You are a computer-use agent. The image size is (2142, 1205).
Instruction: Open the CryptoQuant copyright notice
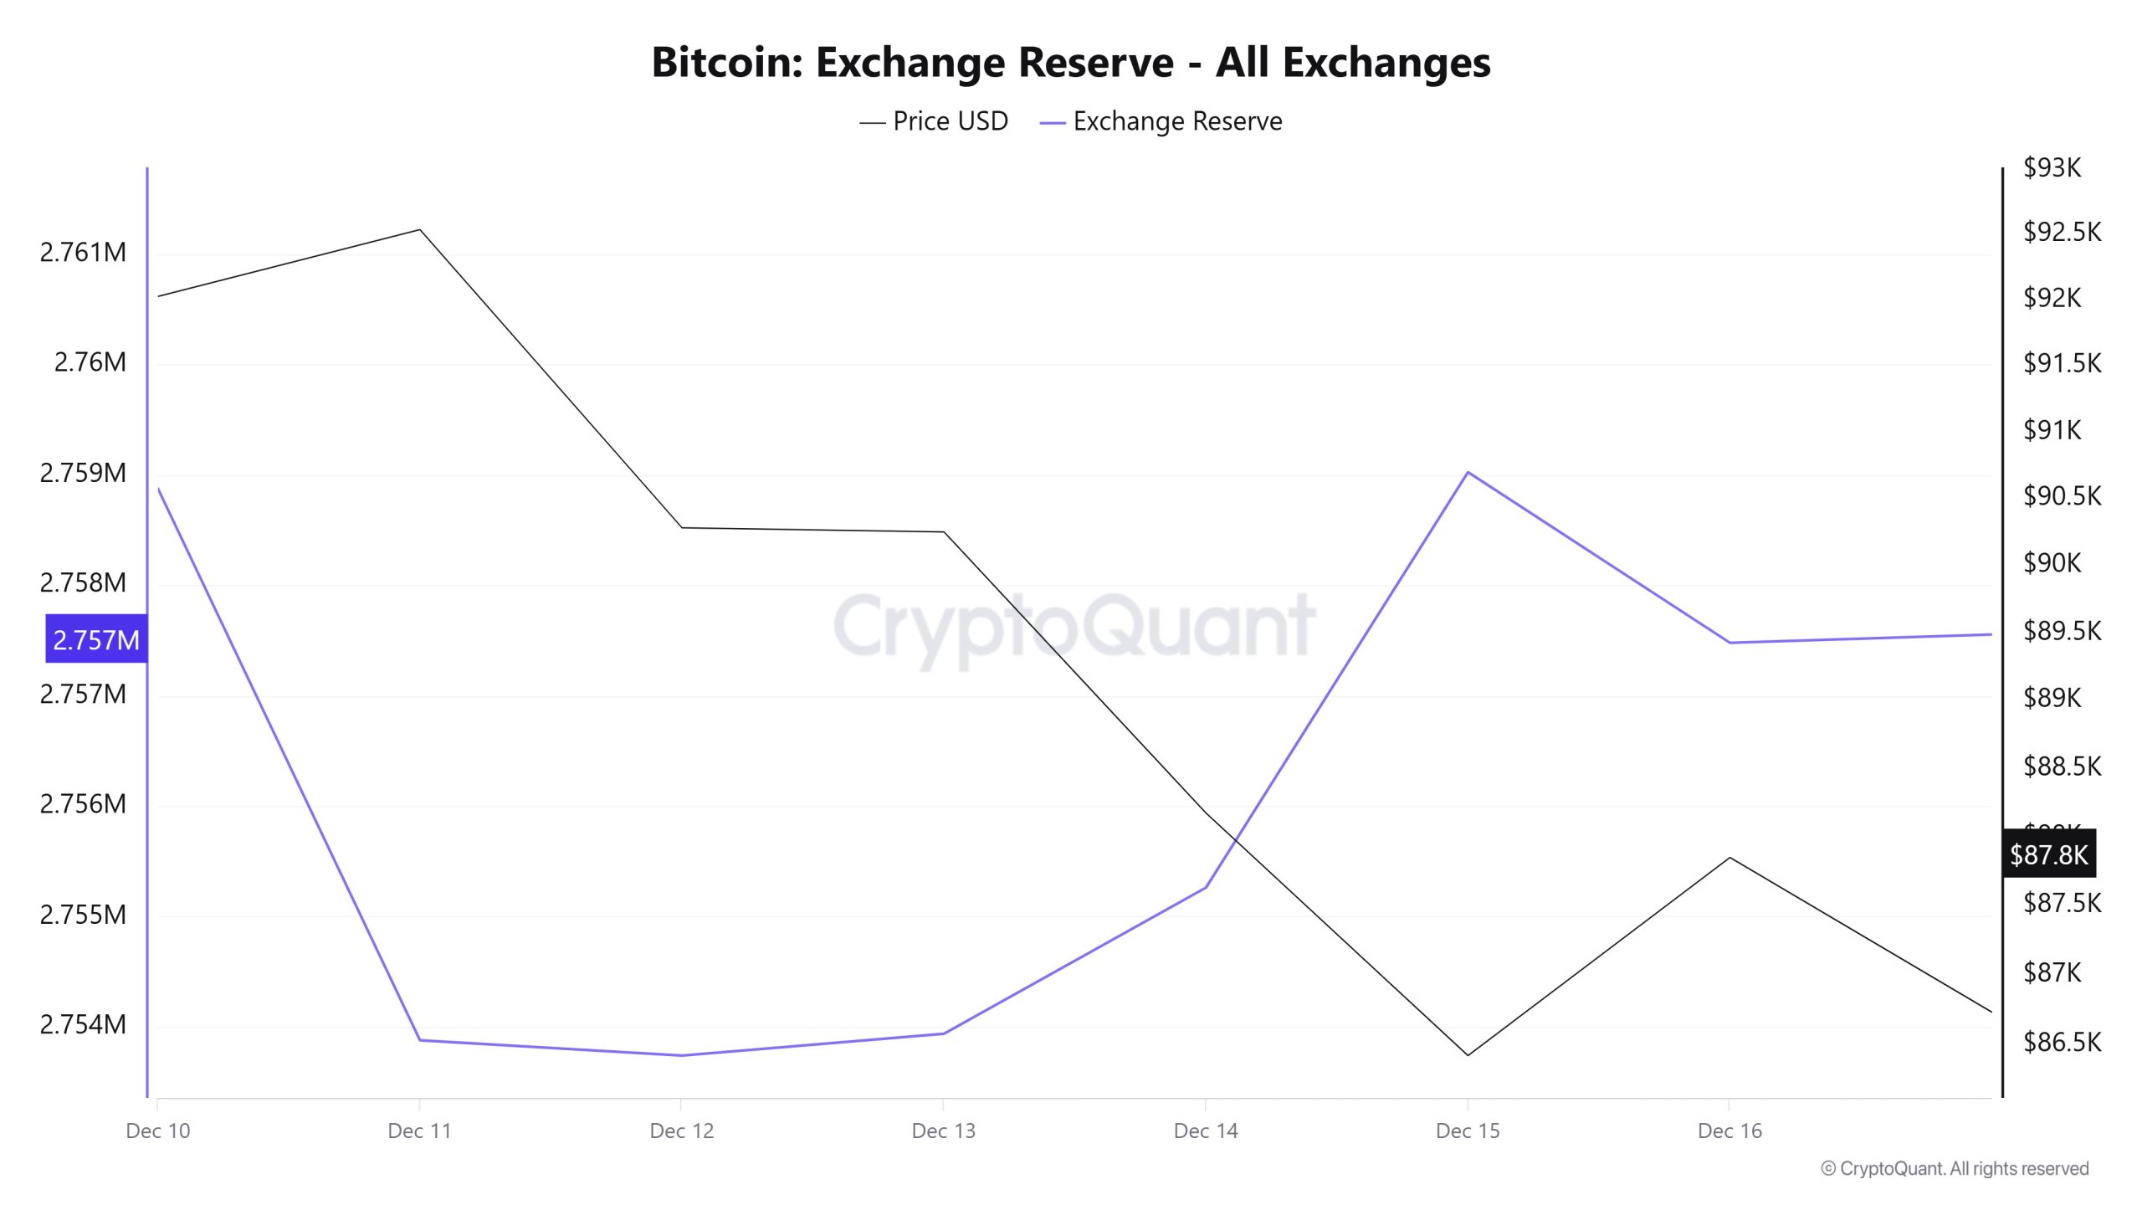[1955, 1168]
